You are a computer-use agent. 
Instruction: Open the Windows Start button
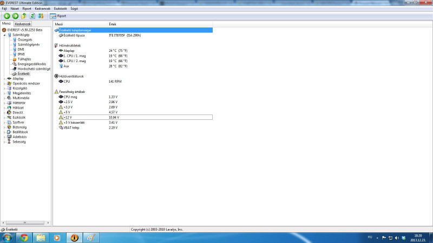pyautogui.click(x=8, y=238)
